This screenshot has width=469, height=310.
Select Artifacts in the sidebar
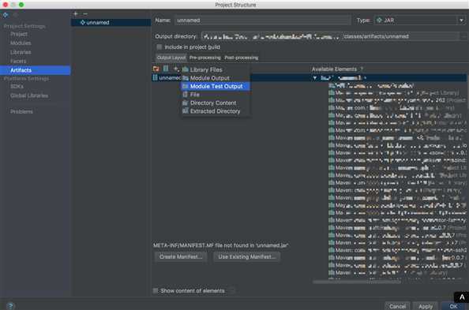pos(36,70)
